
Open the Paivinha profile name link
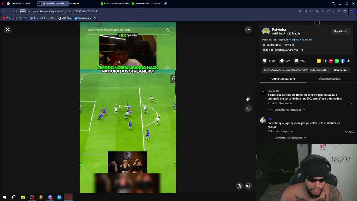279,30
